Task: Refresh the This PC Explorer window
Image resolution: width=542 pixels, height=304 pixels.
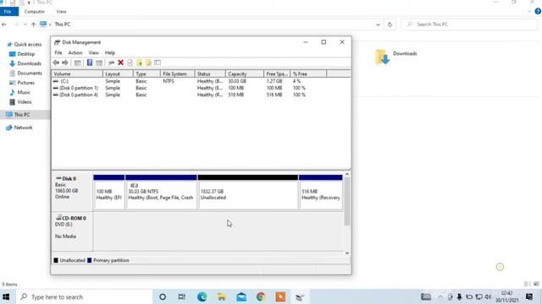Action: [x=390, y=24]
